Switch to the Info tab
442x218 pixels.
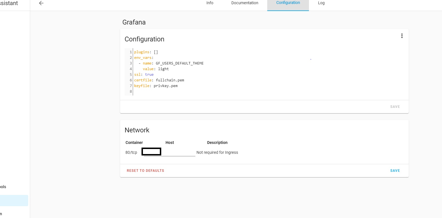coord(210,3)
